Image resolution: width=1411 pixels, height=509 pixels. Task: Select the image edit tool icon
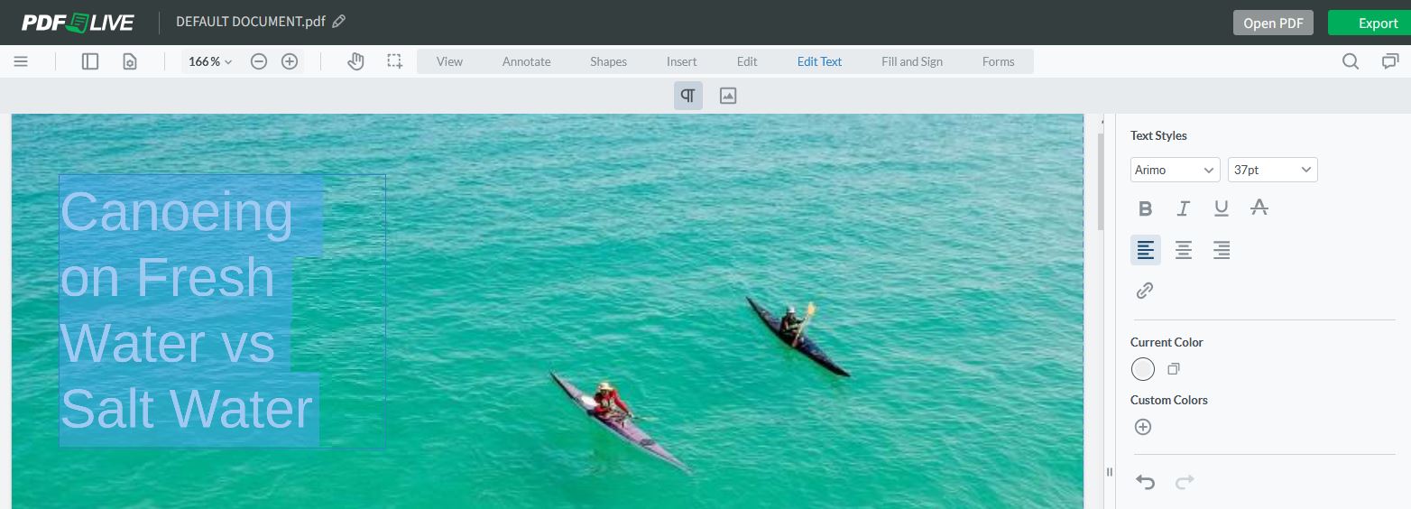728,96
